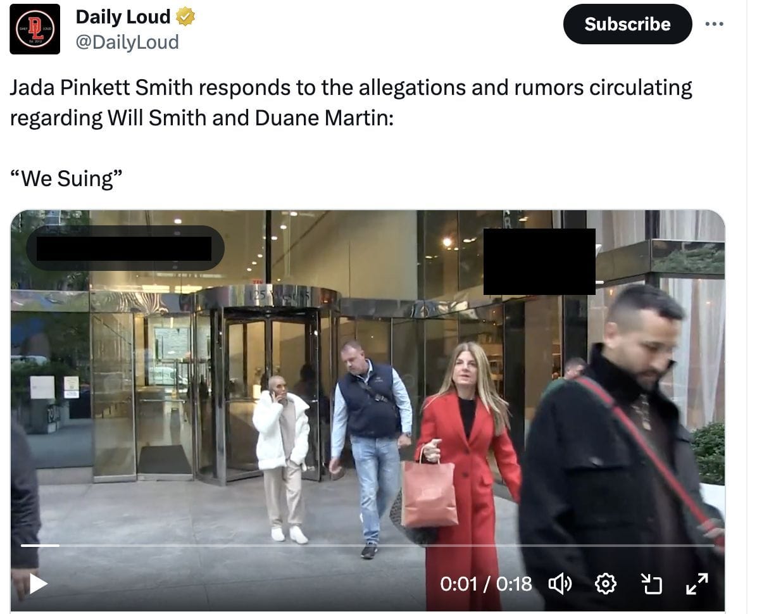Seek using the video progress bar

click(367, 546)
